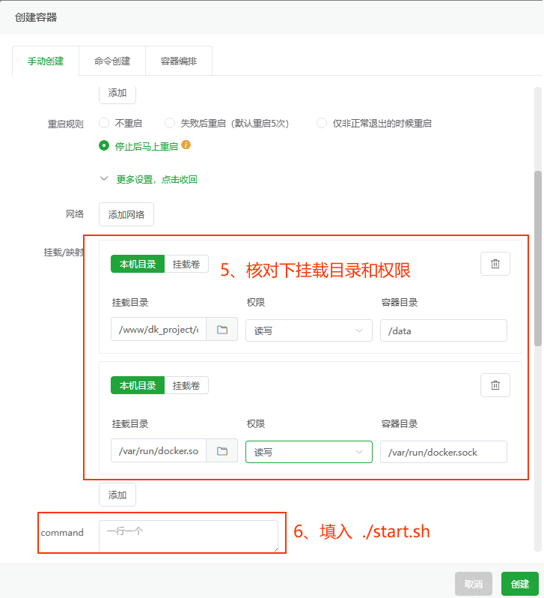The height and width of the screenshot is (598, 544).
Task: Choose 挂载卷 for the /data mount
Action: [186, 264]
